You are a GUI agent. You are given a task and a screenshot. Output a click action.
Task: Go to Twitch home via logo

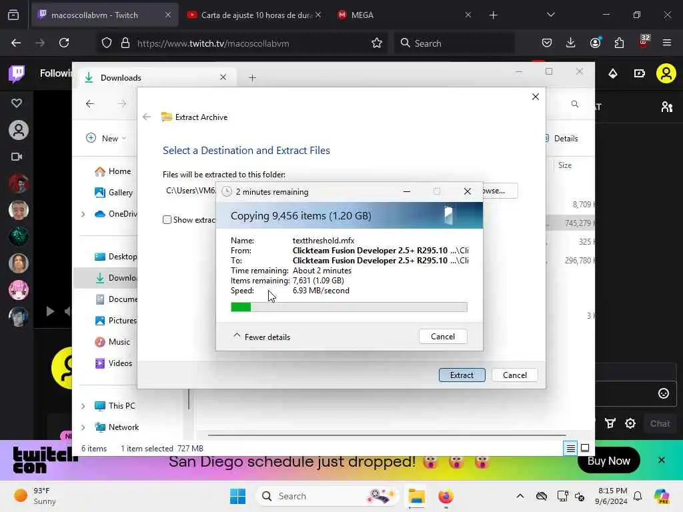(x=17, y=73)
